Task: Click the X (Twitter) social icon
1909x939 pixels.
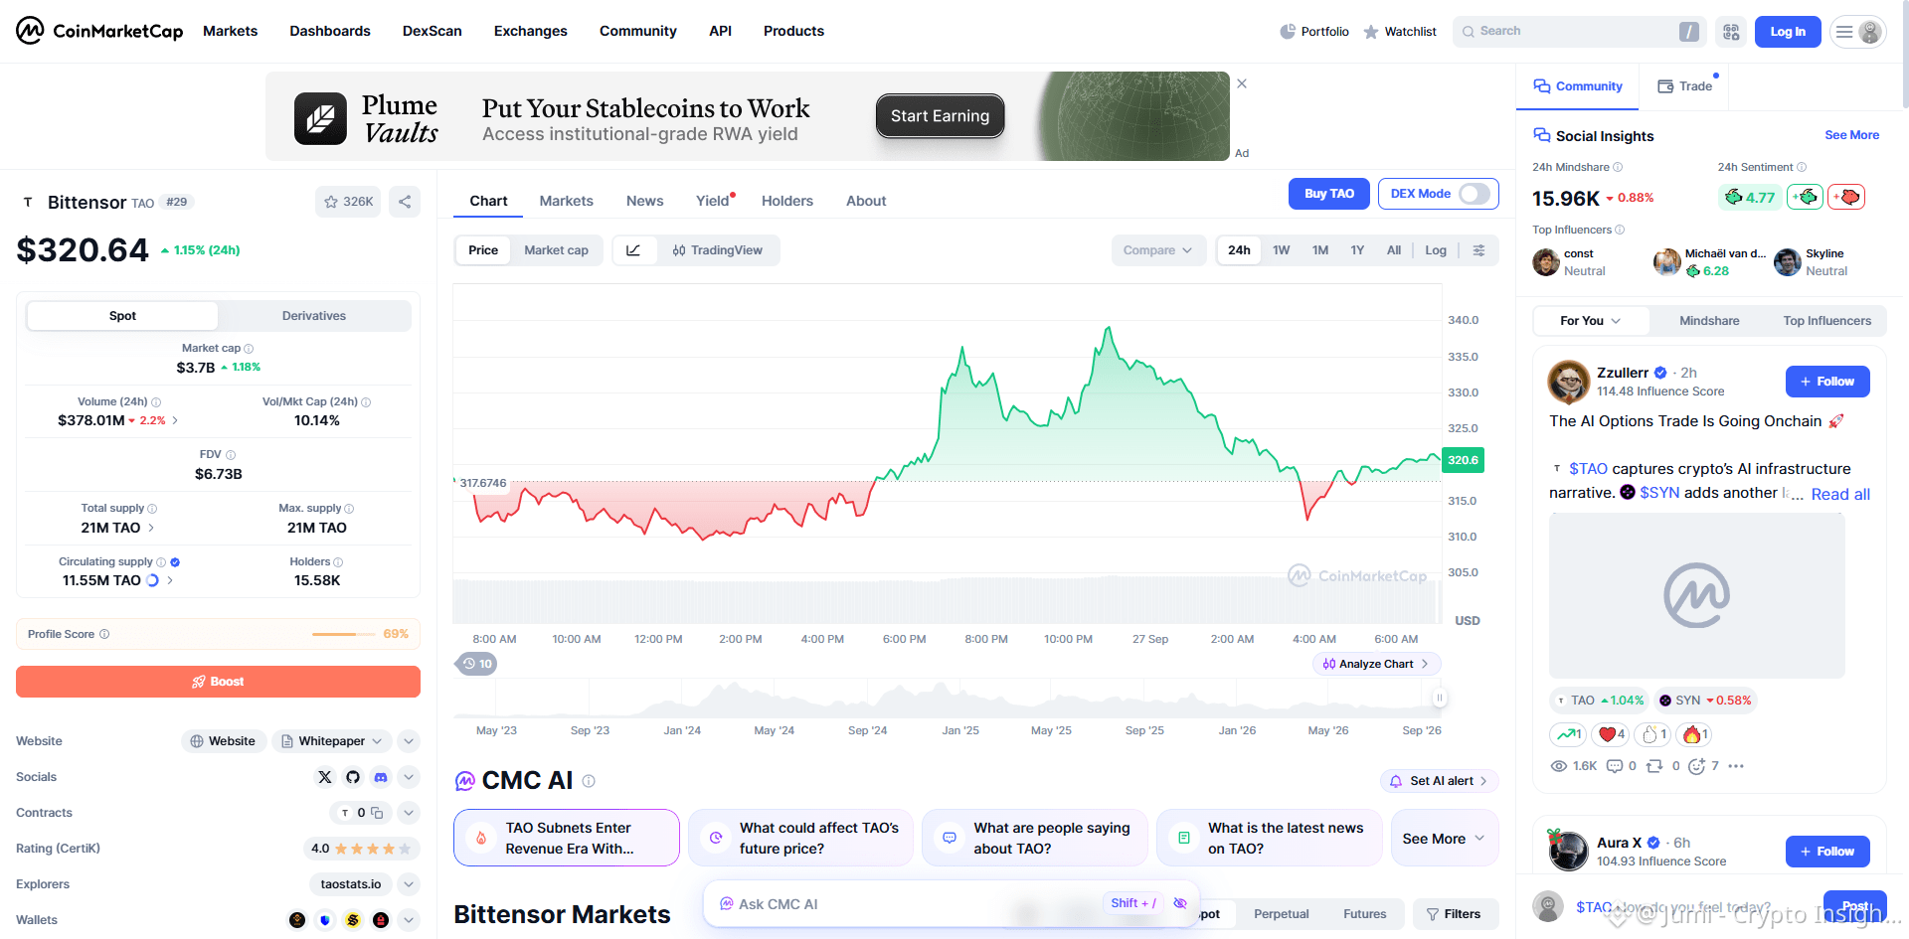Action: click(325, 777)
